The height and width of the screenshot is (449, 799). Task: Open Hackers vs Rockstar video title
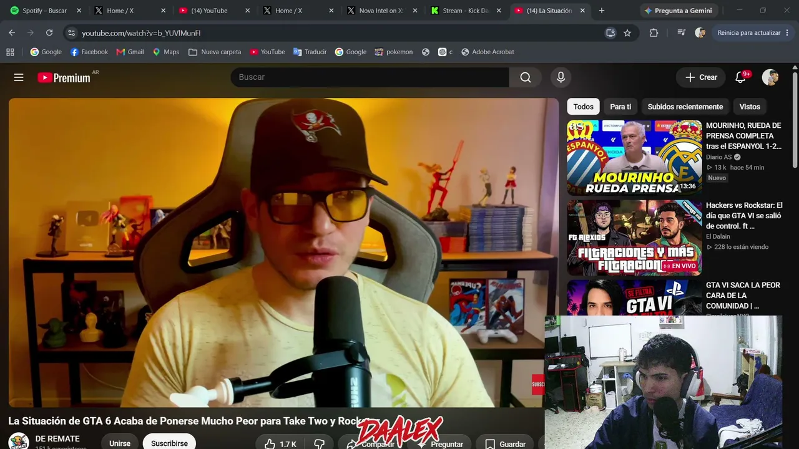[744, 216]
